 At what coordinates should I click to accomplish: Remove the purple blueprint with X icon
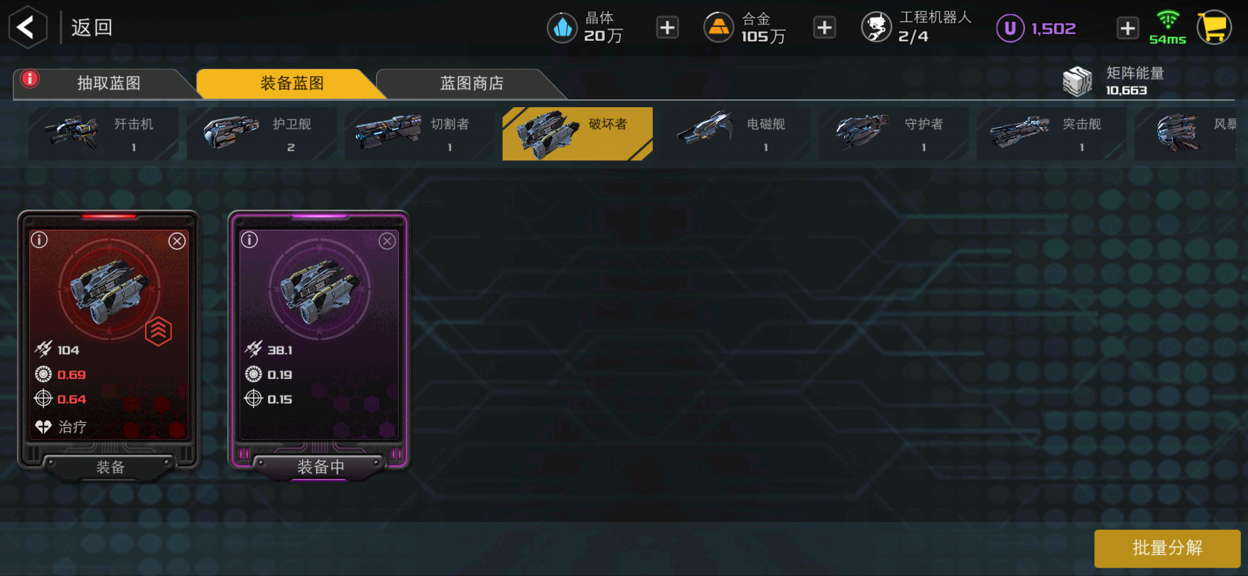387,241
